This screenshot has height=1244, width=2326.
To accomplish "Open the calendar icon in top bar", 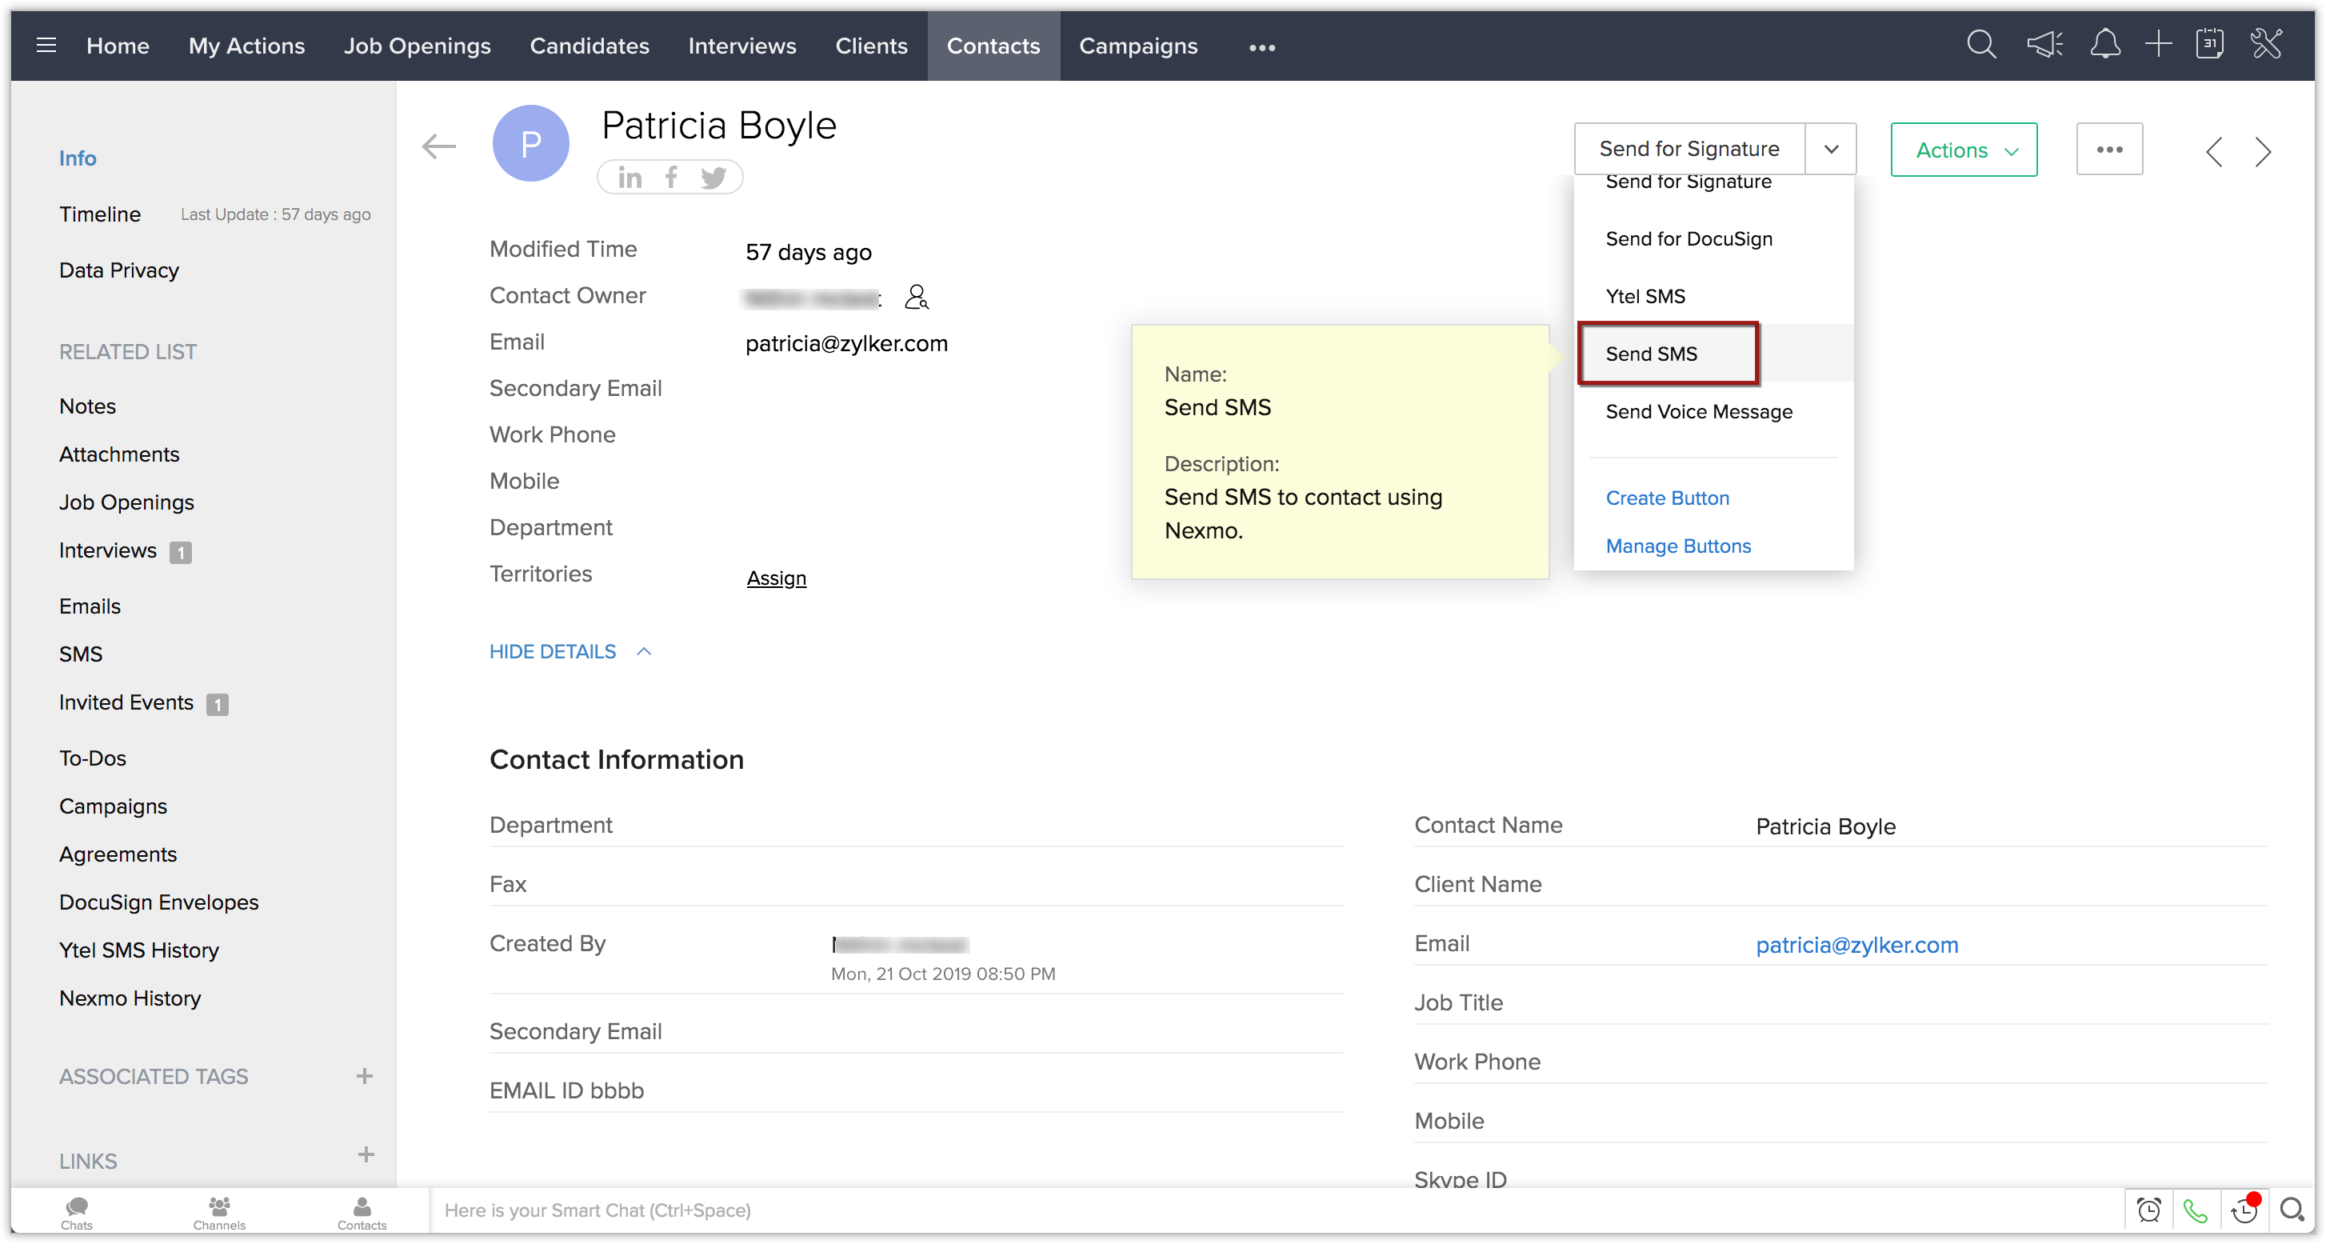I will coord(2209,45).
